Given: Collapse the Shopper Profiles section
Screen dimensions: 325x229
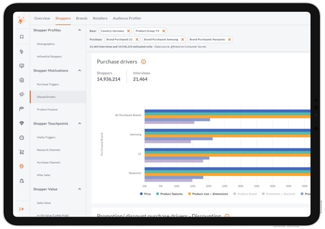Looking at the screenshot, I should 79,30.
